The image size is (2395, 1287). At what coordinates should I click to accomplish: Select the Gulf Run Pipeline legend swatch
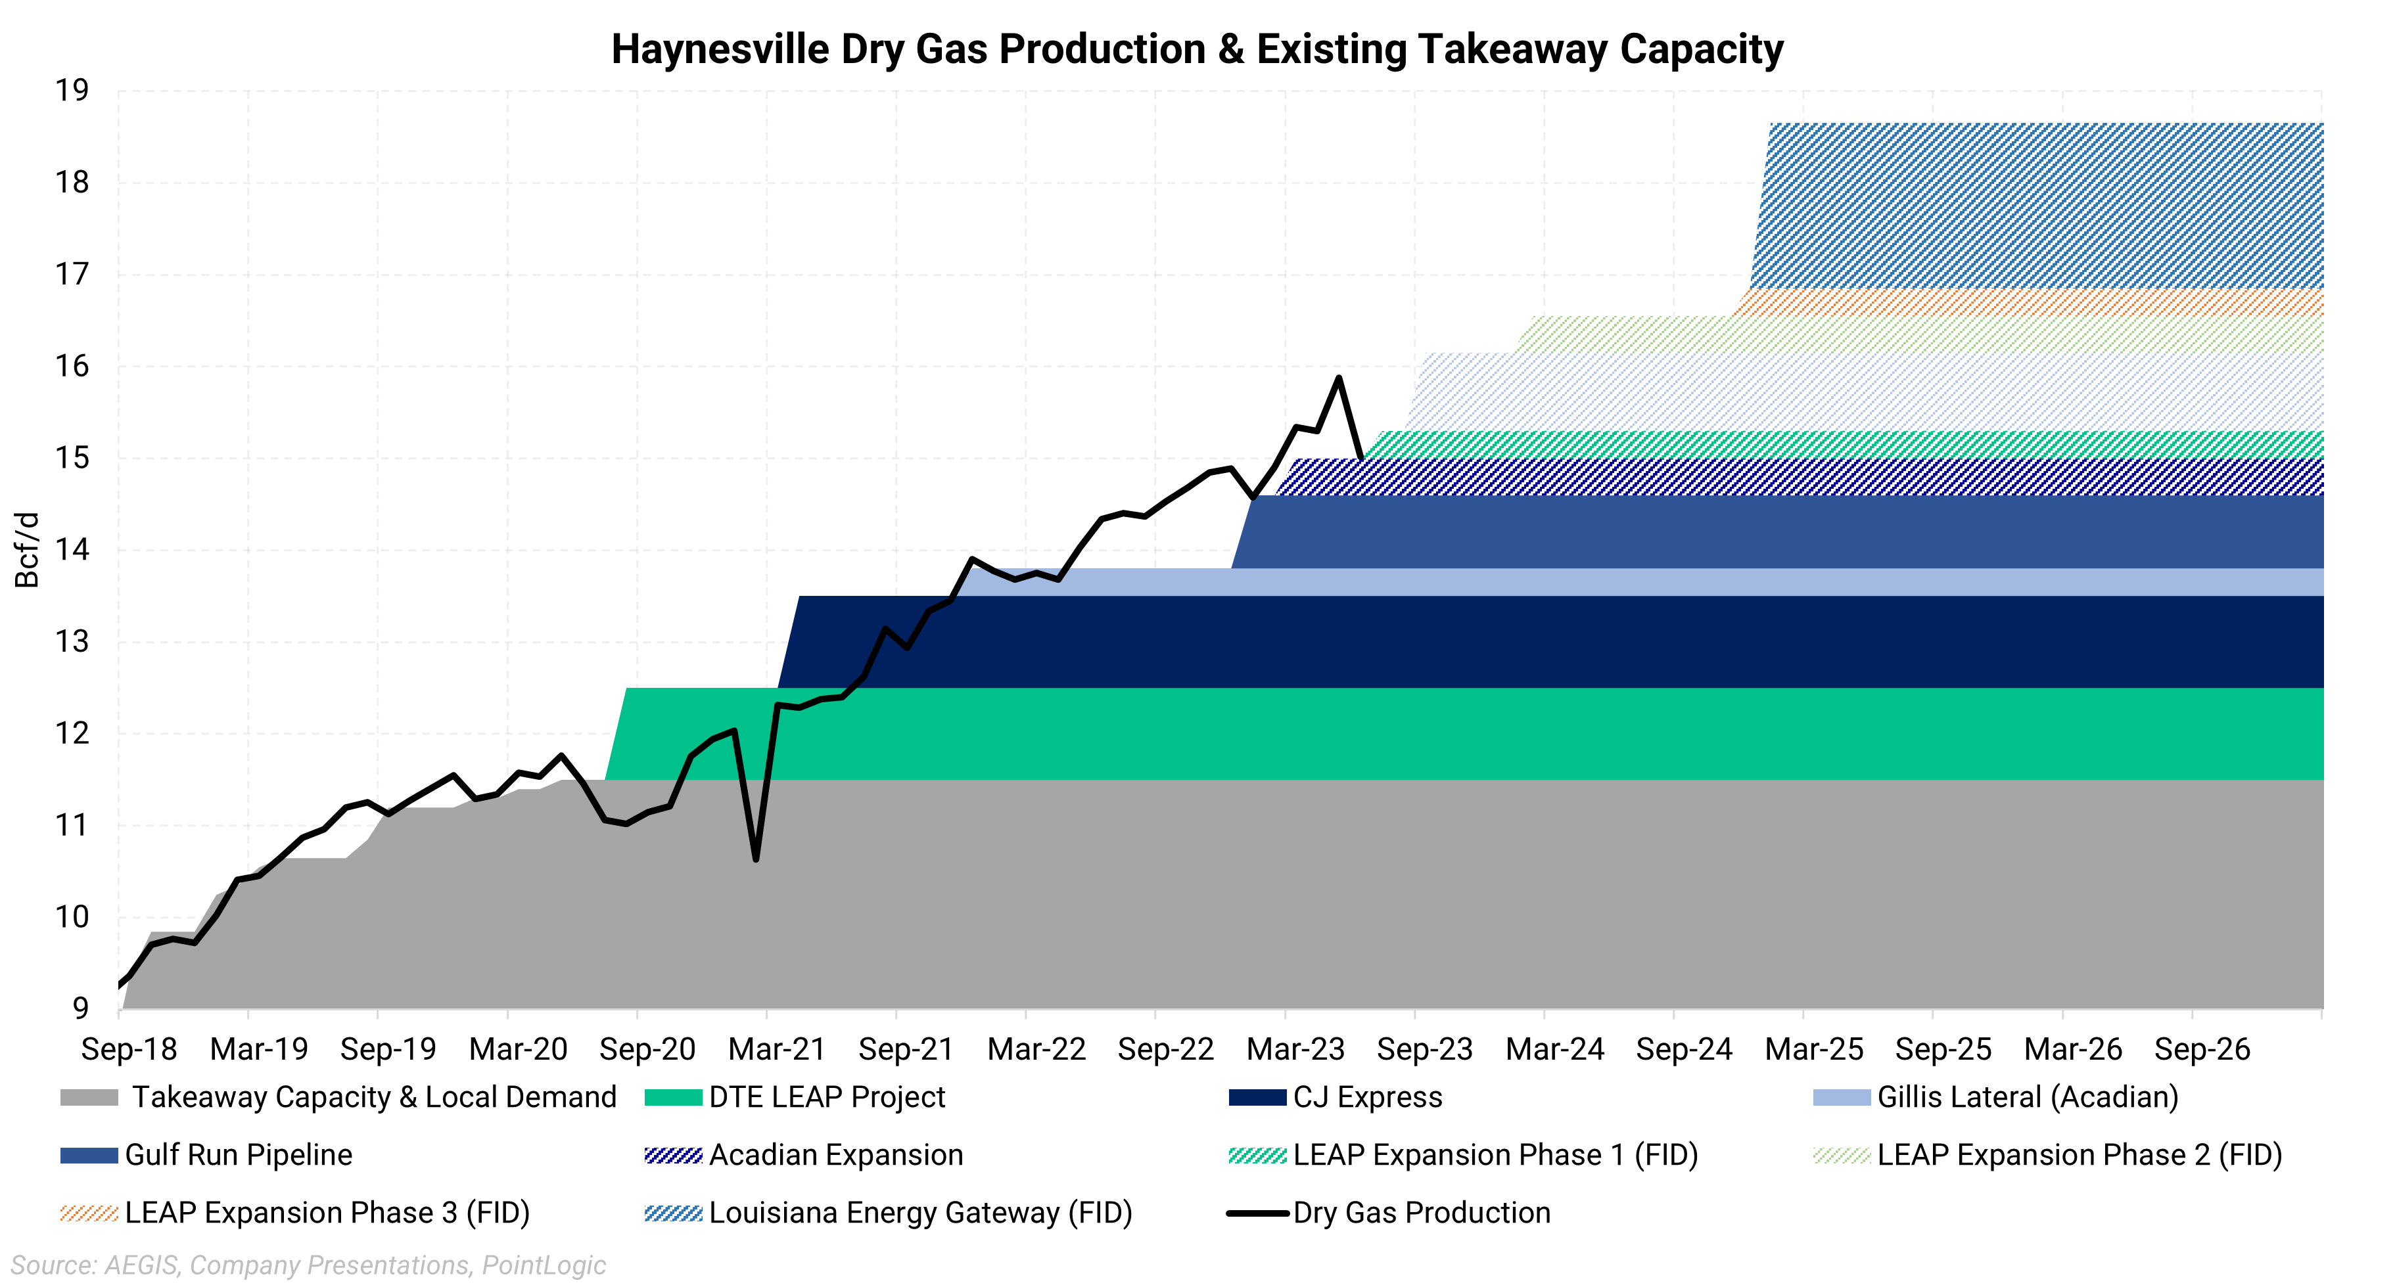(x=88, y=1155)
